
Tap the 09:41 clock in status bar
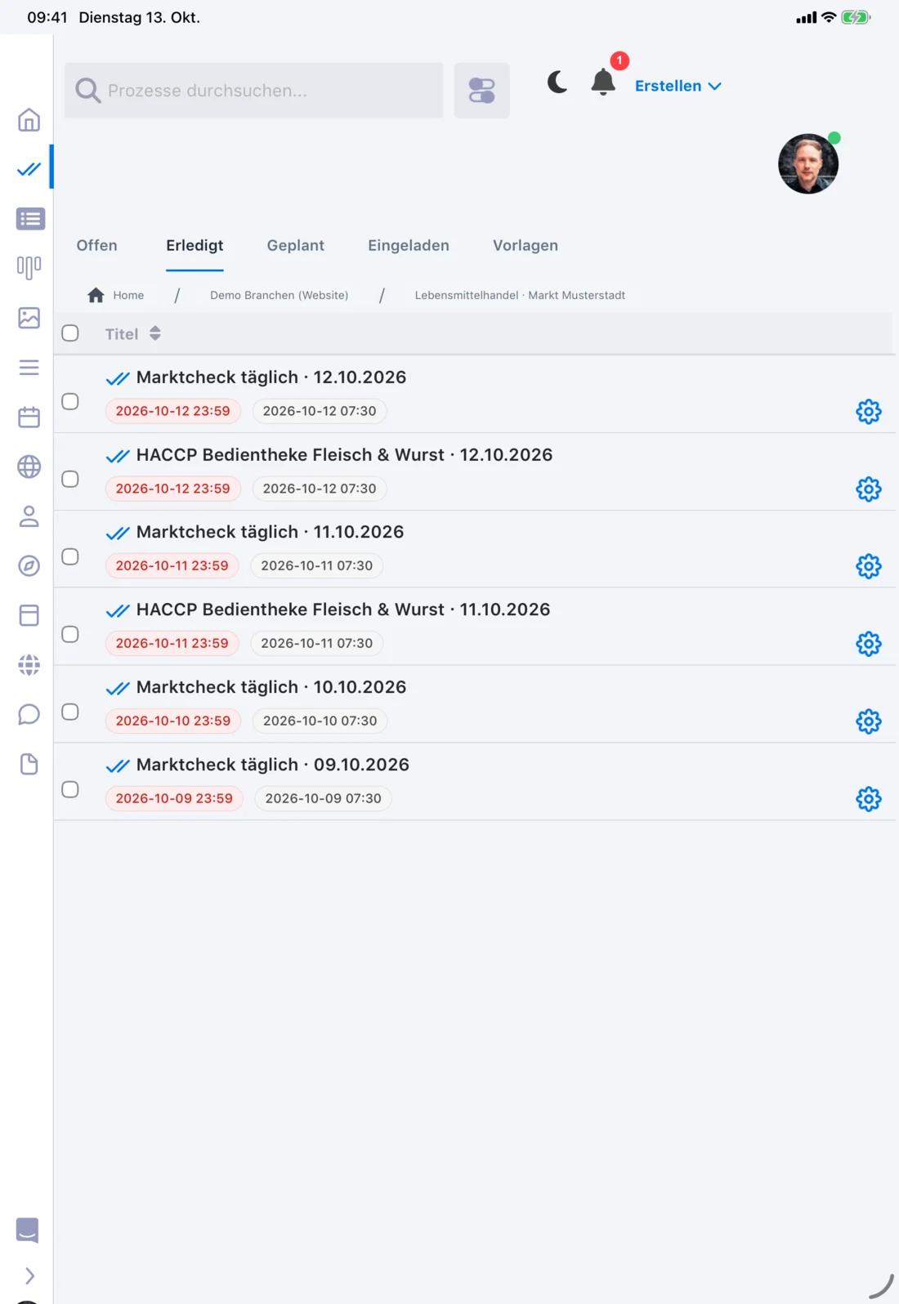tap(47, 17)
